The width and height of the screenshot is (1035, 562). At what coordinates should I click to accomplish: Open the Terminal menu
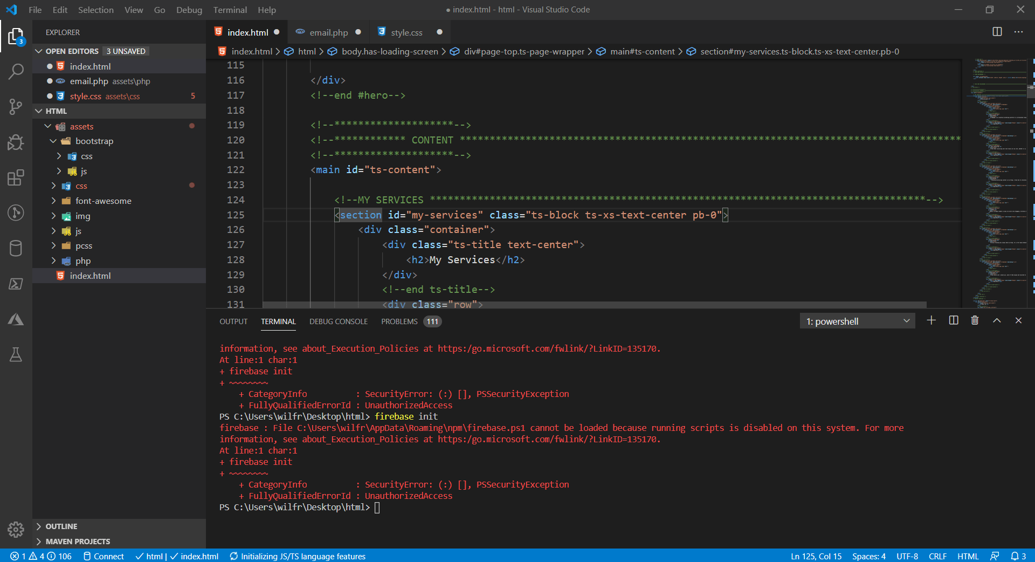pos(230,10)
